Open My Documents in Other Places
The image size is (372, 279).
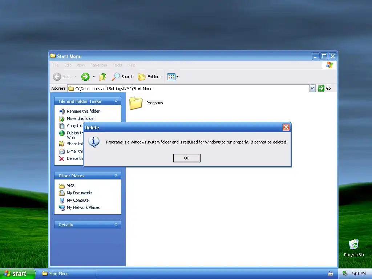[80, 193]
